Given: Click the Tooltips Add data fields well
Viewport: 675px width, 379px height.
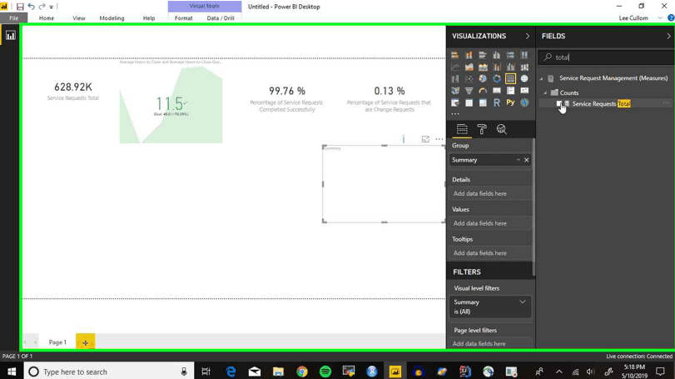Looking at the screenshot, I should [x=490, y=253].
